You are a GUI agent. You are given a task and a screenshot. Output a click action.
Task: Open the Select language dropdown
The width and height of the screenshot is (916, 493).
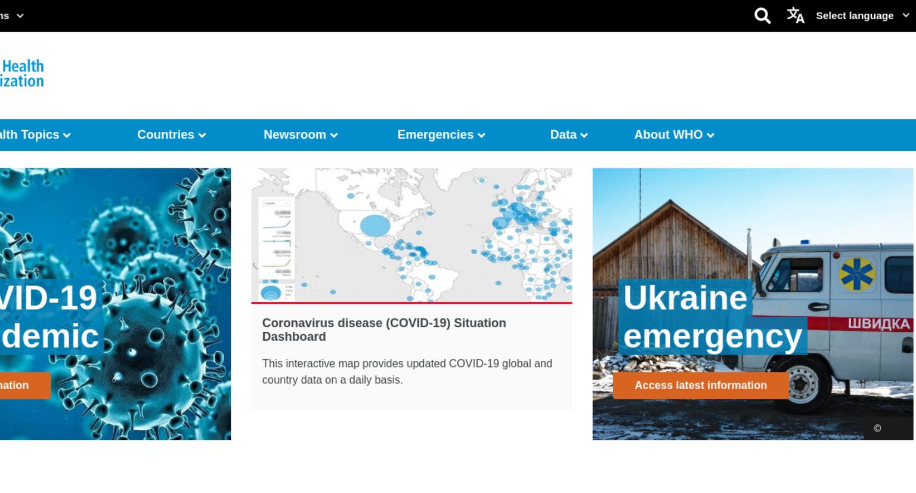click(862, 16)
